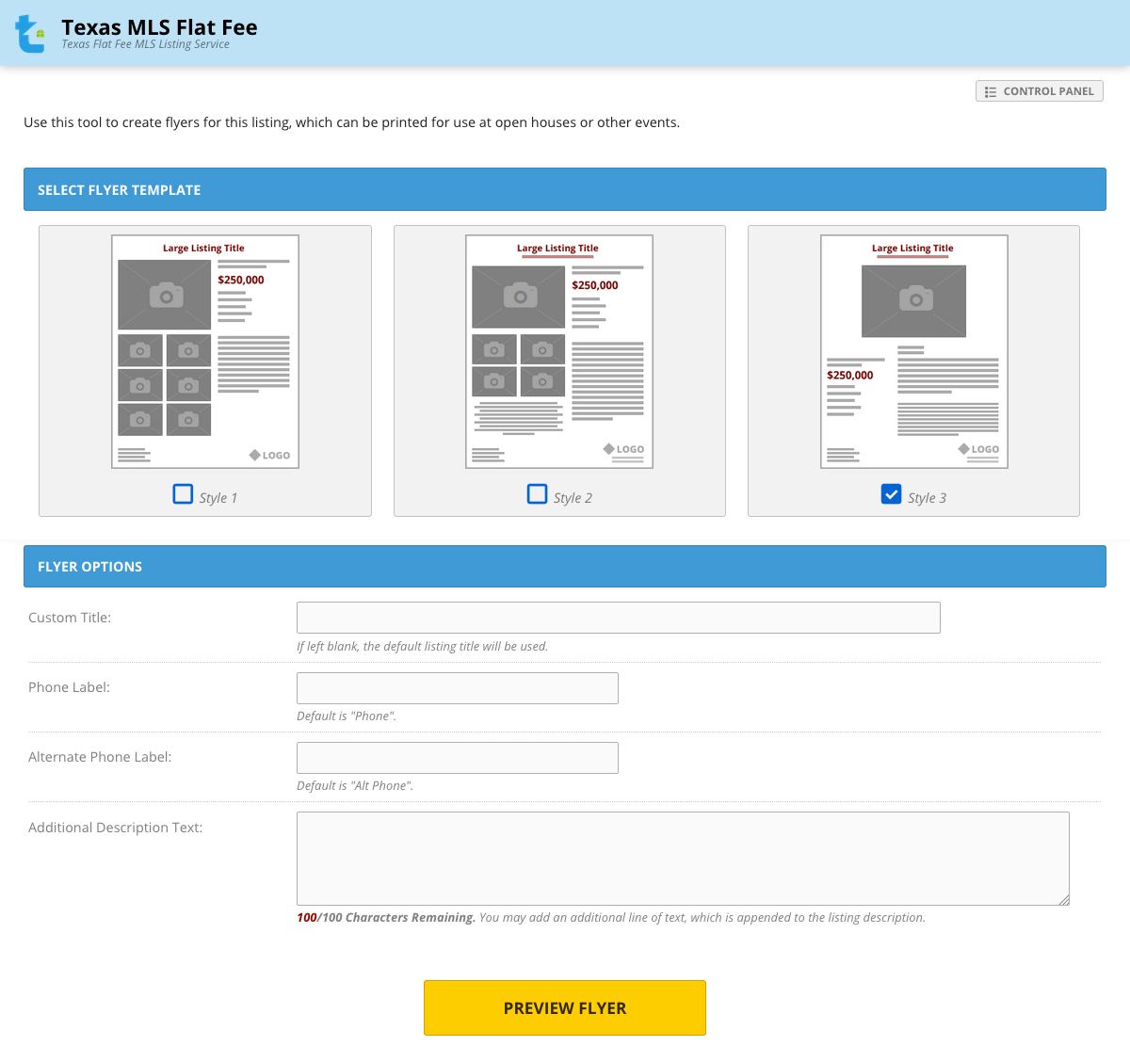Screen dimensions: 1130x1062
Task: Check the Style 2 checkbox
Action: click(x=537, y=494)
